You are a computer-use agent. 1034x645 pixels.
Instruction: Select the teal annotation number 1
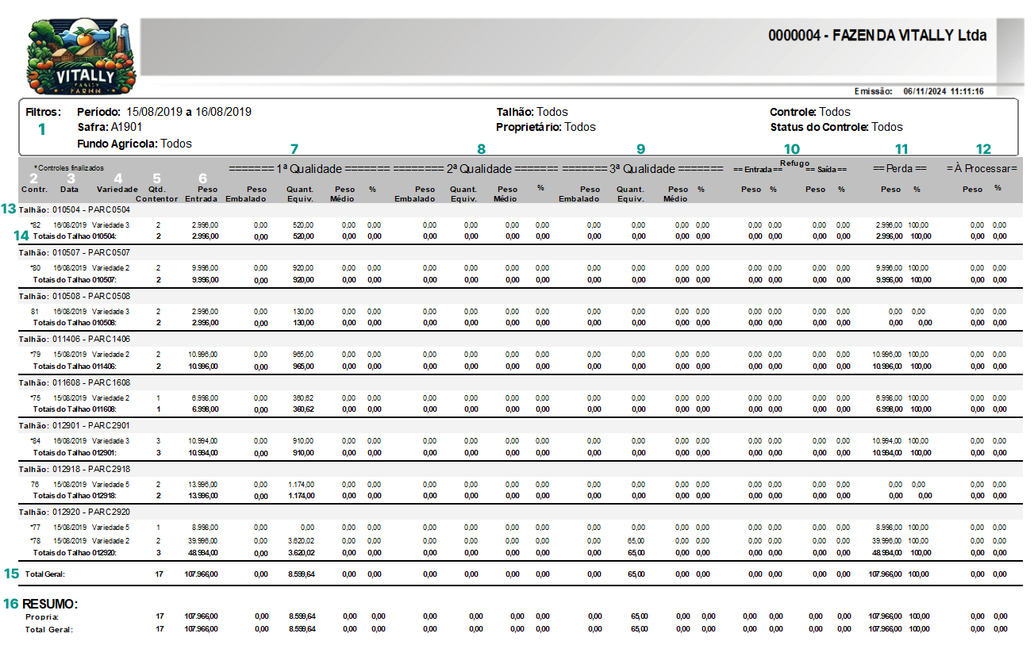pos(43,128)
